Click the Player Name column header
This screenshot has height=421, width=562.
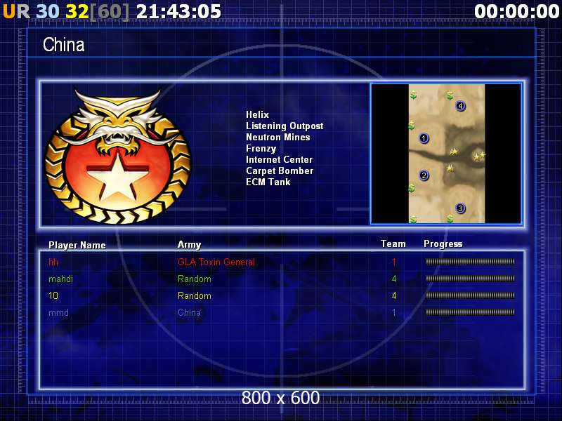(77, 245)
